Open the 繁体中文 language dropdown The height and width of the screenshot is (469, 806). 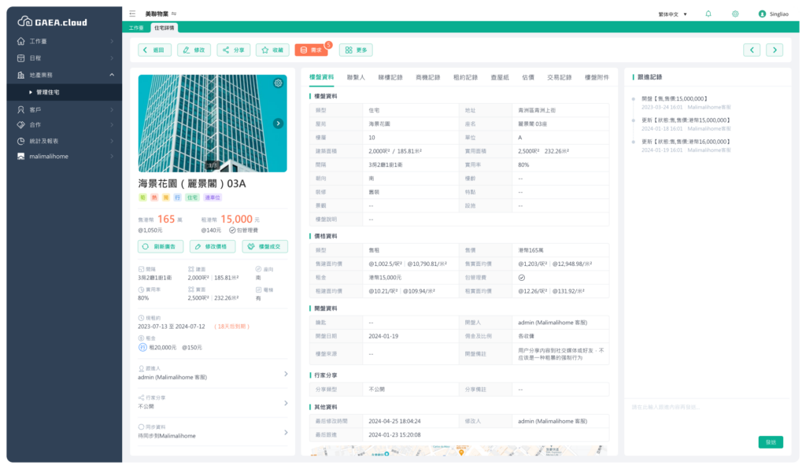click(x=673, y=13)
